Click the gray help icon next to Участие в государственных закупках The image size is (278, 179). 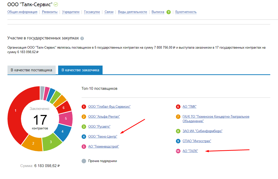(x=82, y=38)
